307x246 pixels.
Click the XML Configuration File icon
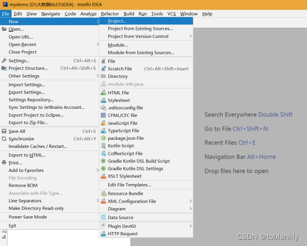click(x=104, y=201)
